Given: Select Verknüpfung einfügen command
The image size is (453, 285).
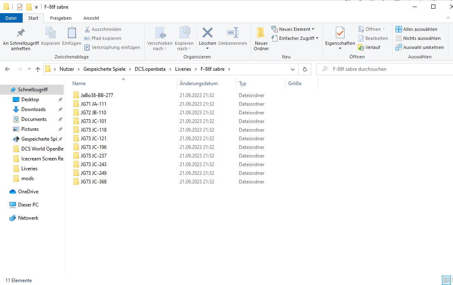Looking at the screenshot, I should (x=112, y=47).
